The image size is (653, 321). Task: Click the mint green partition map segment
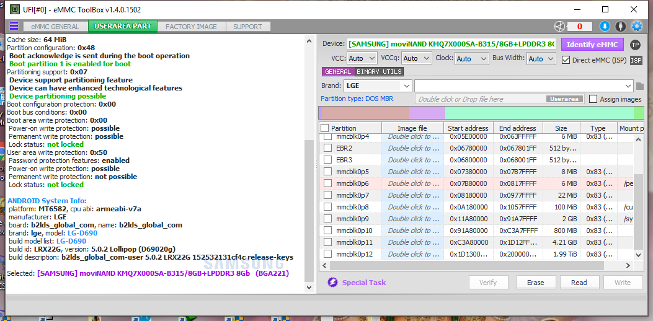[x=540, y=113]
